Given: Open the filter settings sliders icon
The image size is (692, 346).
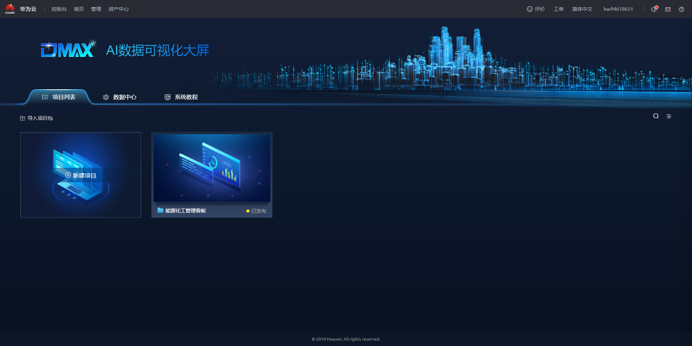Looking at the screenshot, I should tap(669, 116).
